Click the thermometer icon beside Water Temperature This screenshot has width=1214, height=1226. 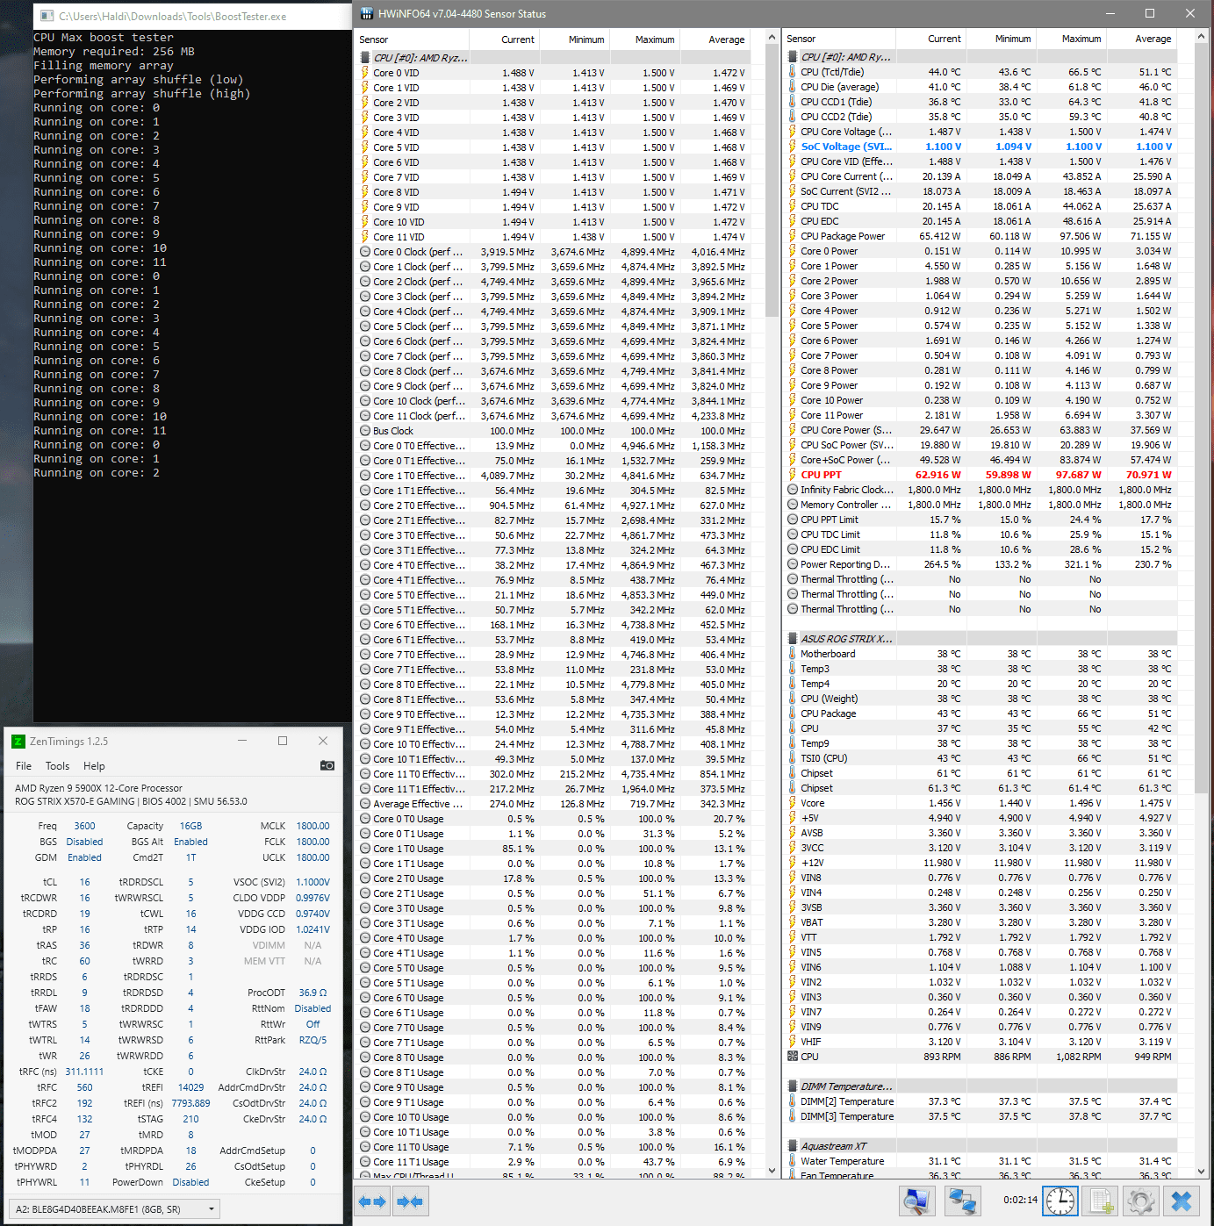click(x=792, y=1161)
